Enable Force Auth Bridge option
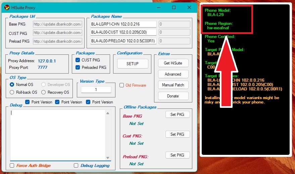 pos(12,166)
